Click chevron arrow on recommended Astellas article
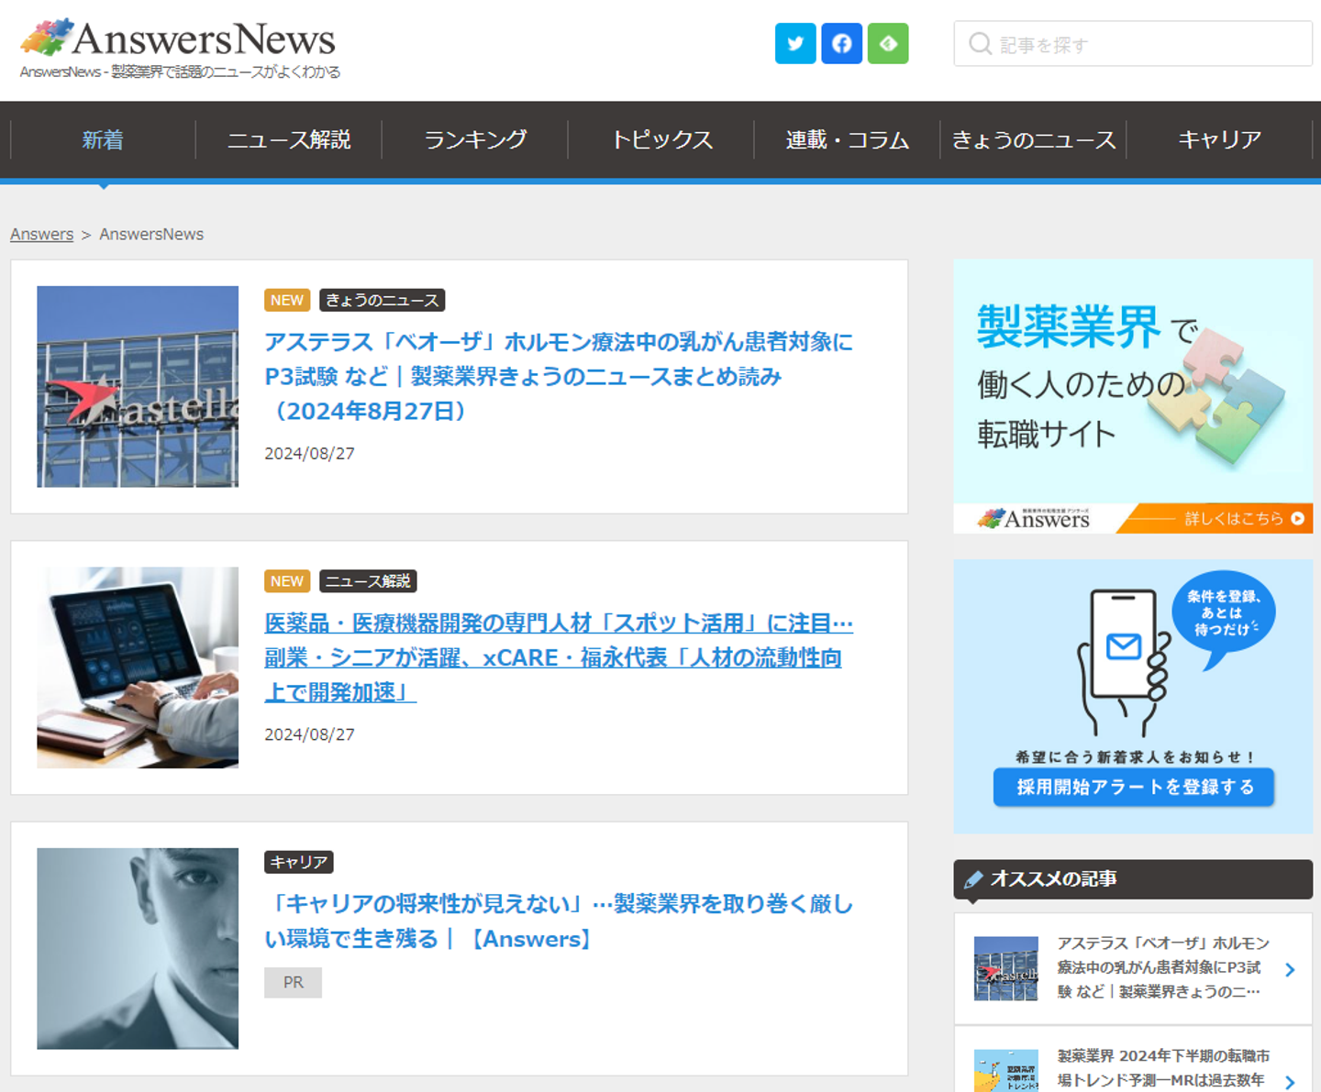The image size is (1321, 1092). click(1290, 969)
